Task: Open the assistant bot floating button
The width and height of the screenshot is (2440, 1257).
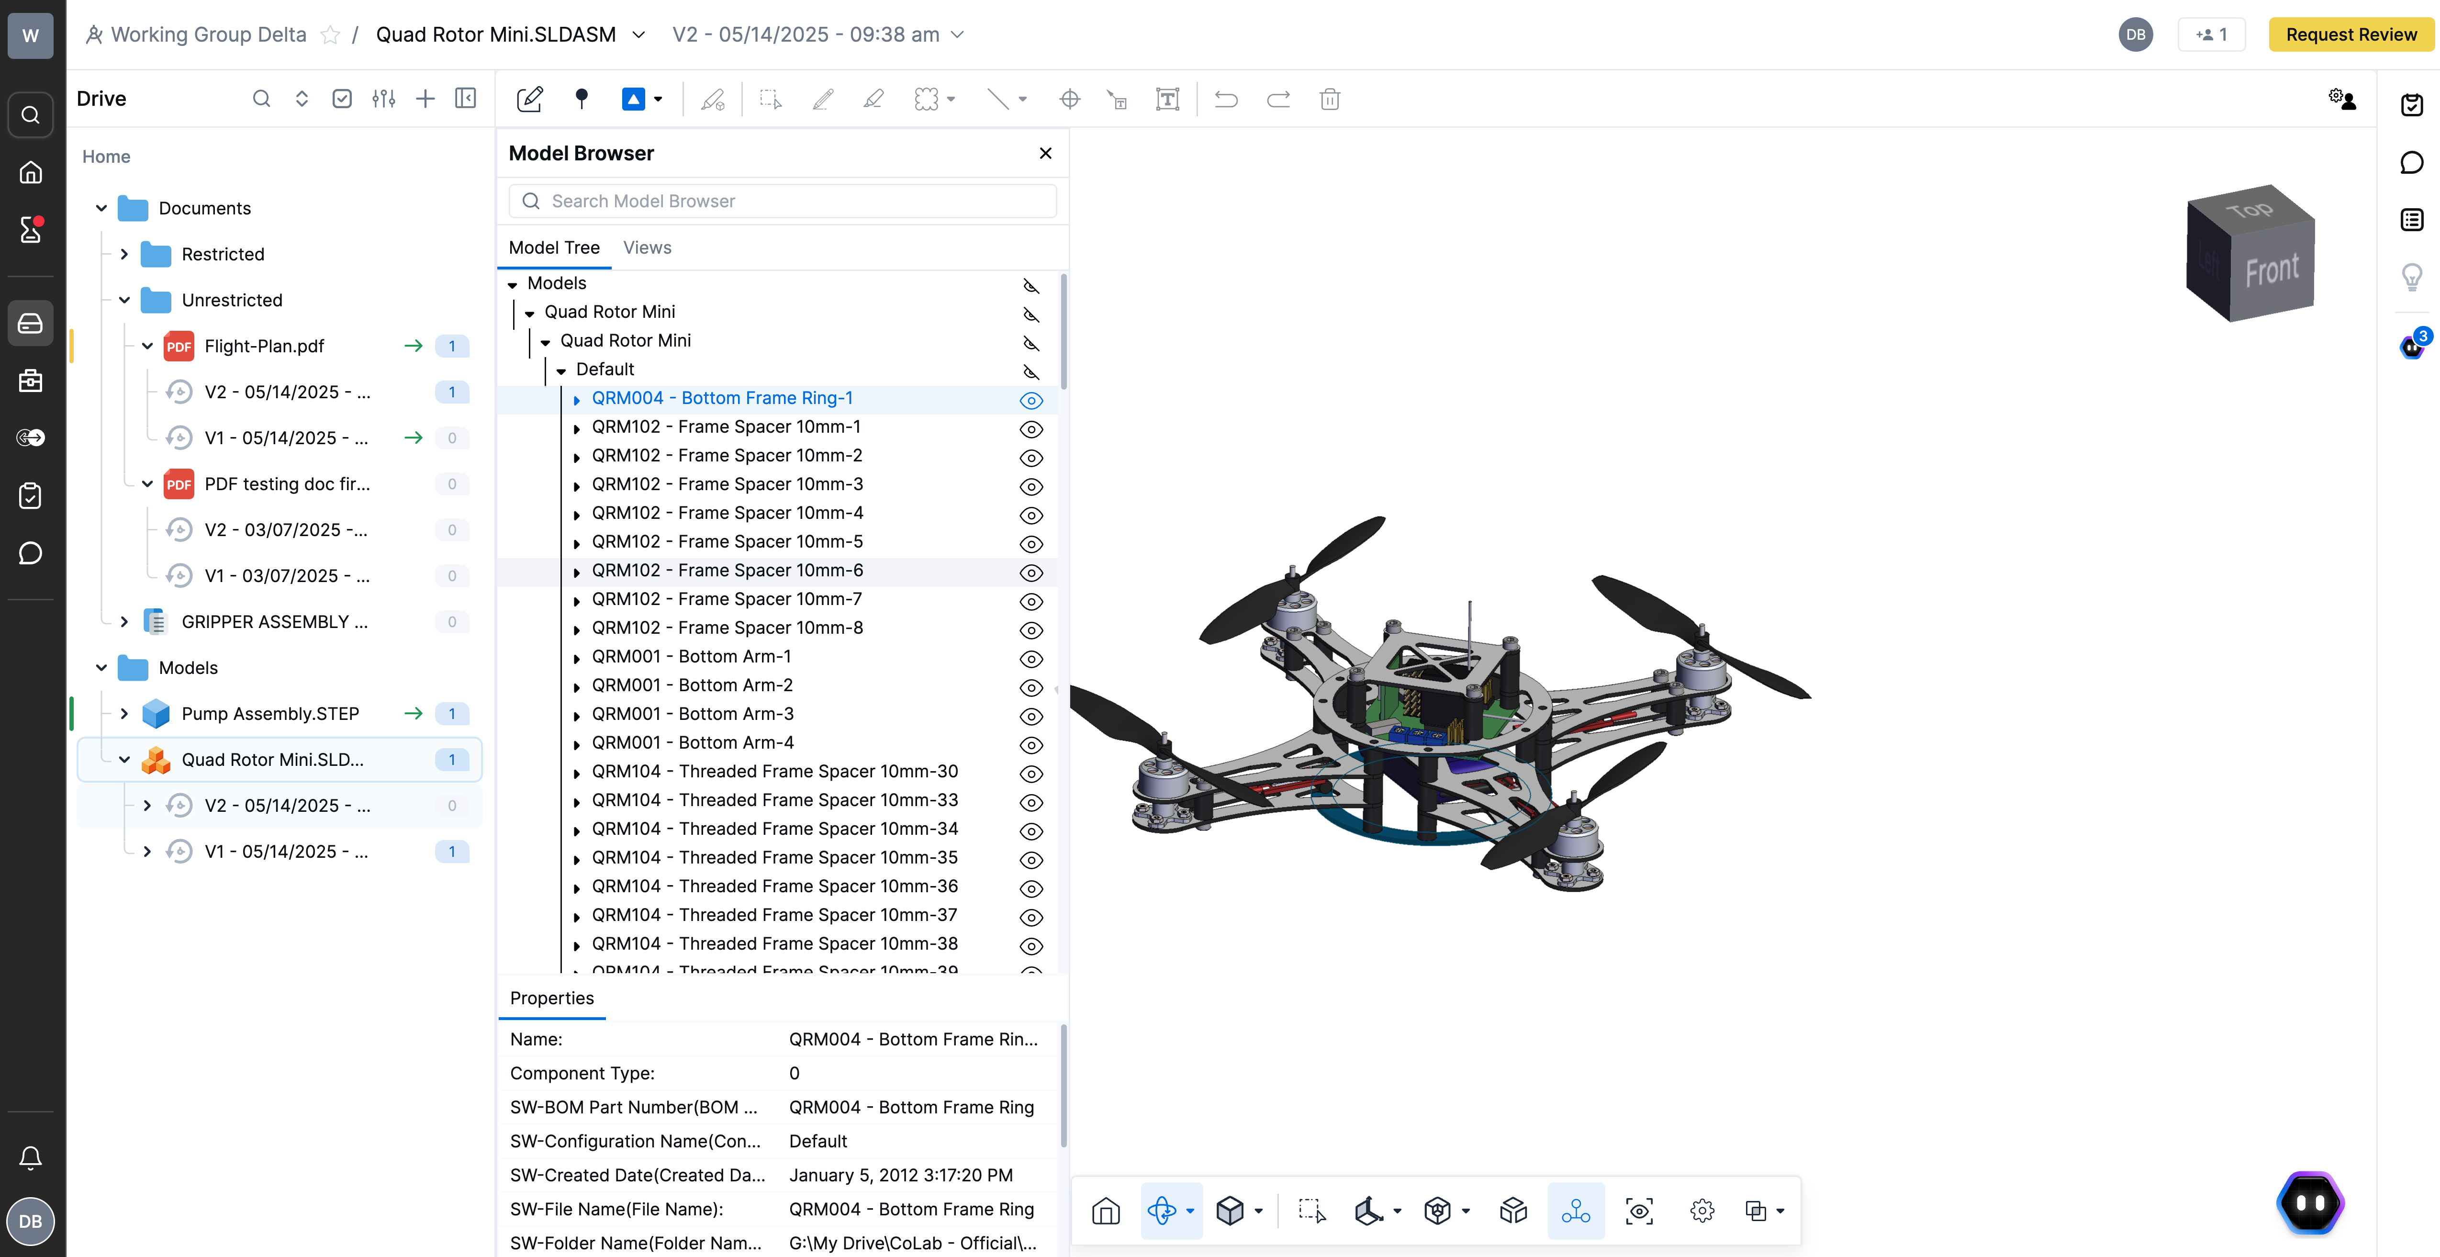Action: tap(2309, 1203)
